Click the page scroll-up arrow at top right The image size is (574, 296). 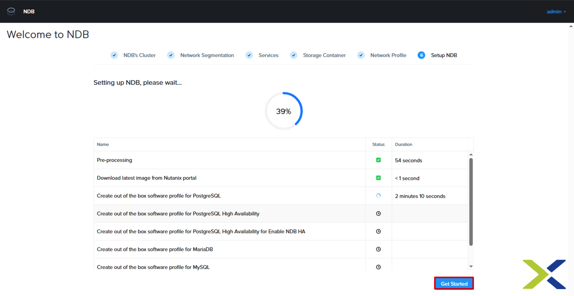[x=571, y=26]
